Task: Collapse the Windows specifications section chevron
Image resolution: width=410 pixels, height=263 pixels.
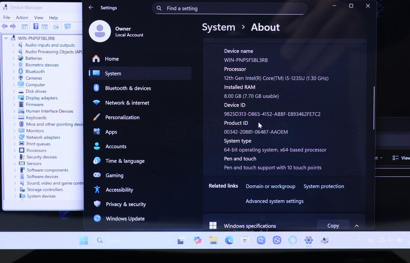Action: (x=356, y=226)
